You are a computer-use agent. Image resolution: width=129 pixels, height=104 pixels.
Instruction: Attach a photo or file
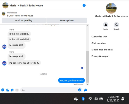7,90
